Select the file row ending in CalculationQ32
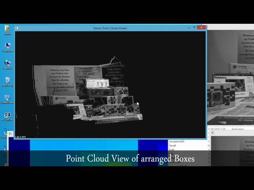 click(177, 142)
